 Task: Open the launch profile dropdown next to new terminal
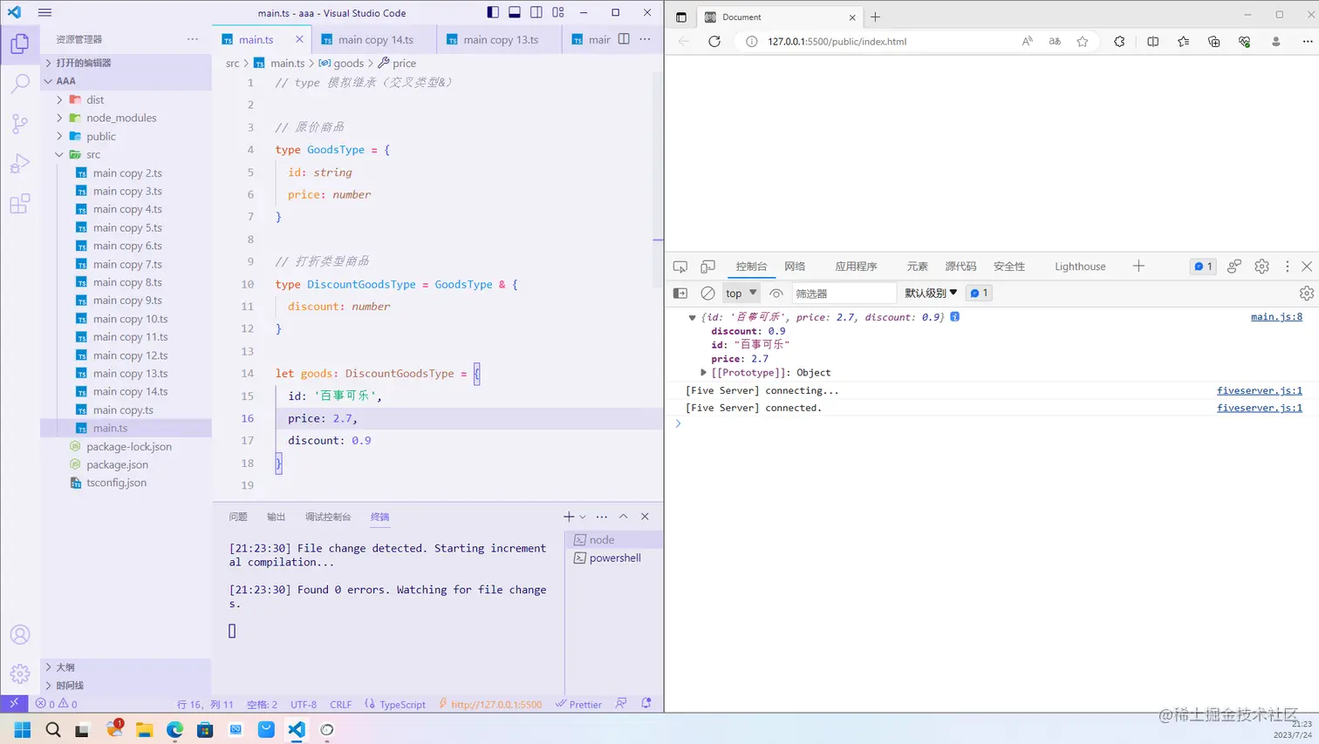click(x=583, y=517)
